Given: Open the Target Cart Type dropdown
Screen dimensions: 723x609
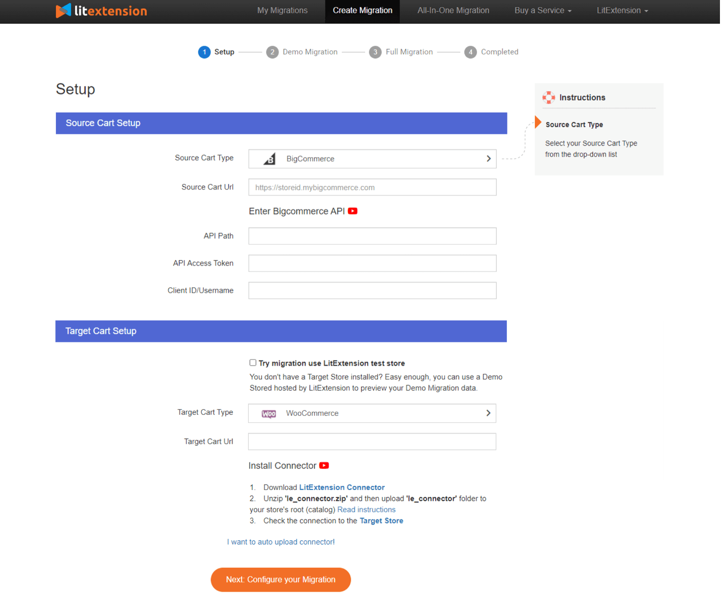Looking at the screenshot, I should [x=372, y=413].
